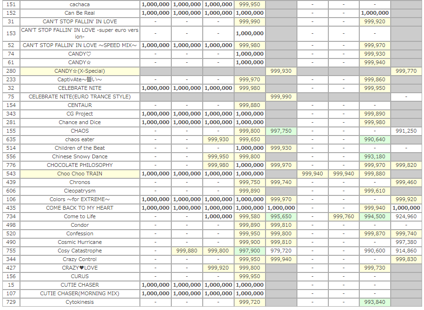Viewport: 424px width, 310px height.
Task: Select the 999,770 score for CANDY☆(X-Special)
Action: coord(406,71)
